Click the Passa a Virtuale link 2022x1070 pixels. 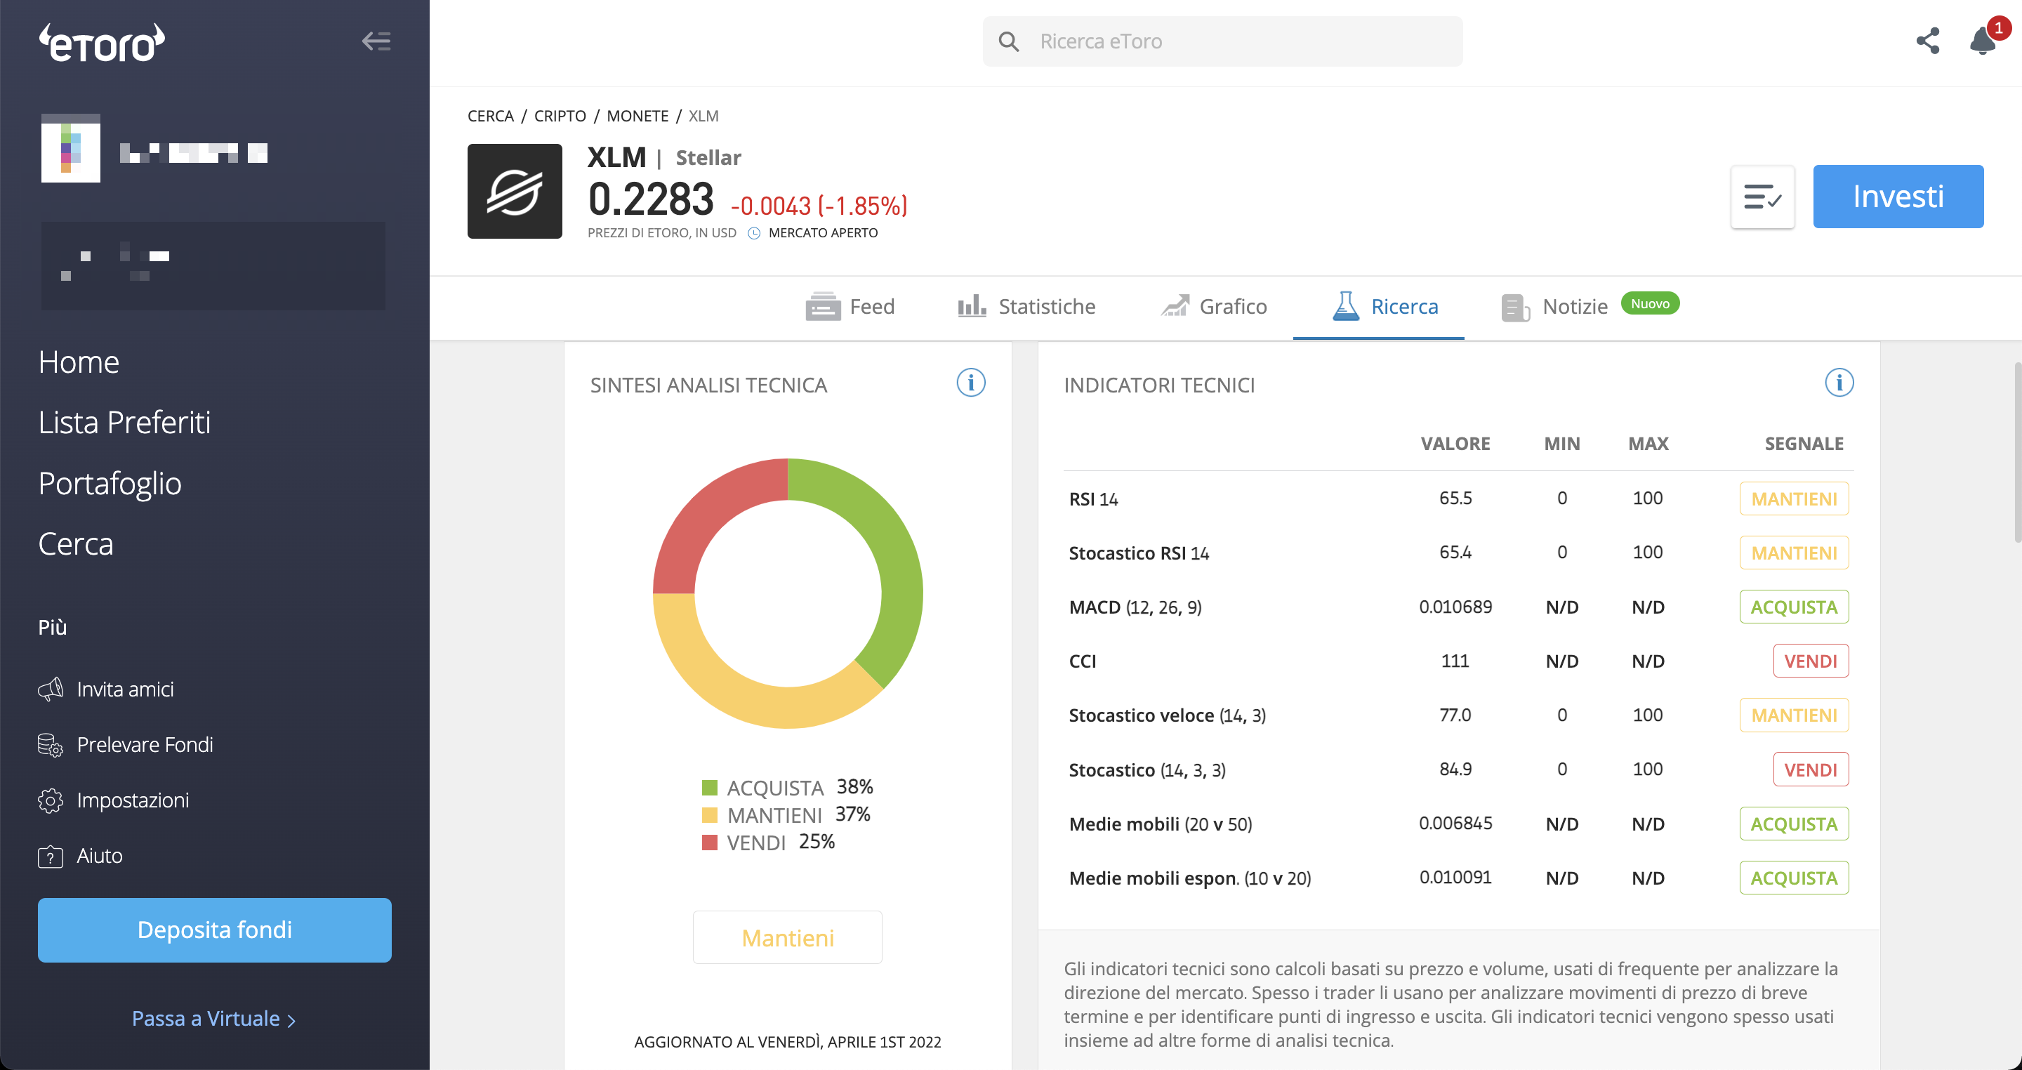click(x=213, y=1018)
